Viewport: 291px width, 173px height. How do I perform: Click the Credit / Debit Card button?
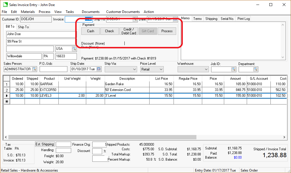pyautogui.click(x=129, y=31)
